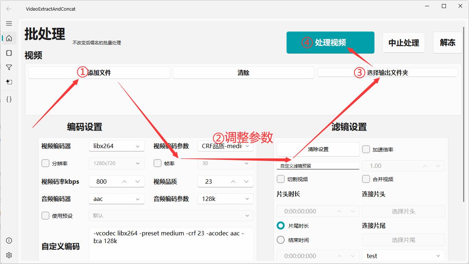This screenshot has height=264, width=469.
Task: Click the 添加文件 button
Action: click(99, 73)
